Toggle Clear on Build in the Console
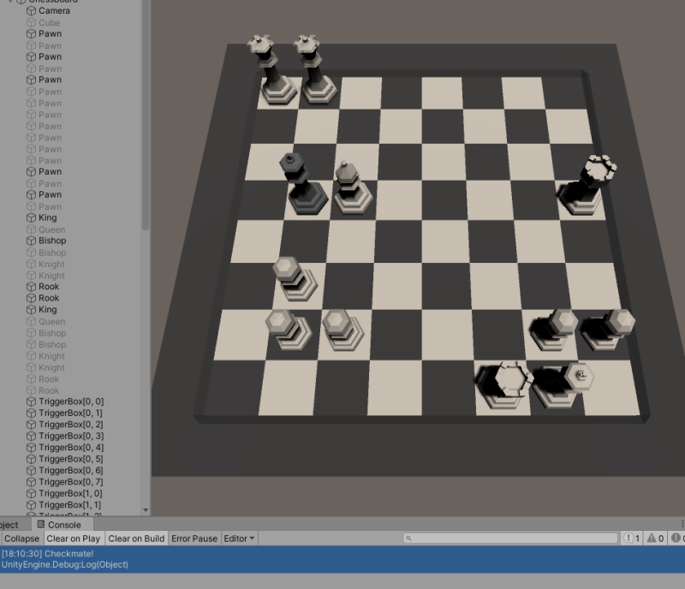 pyautogui.click(x=136, y=538)
